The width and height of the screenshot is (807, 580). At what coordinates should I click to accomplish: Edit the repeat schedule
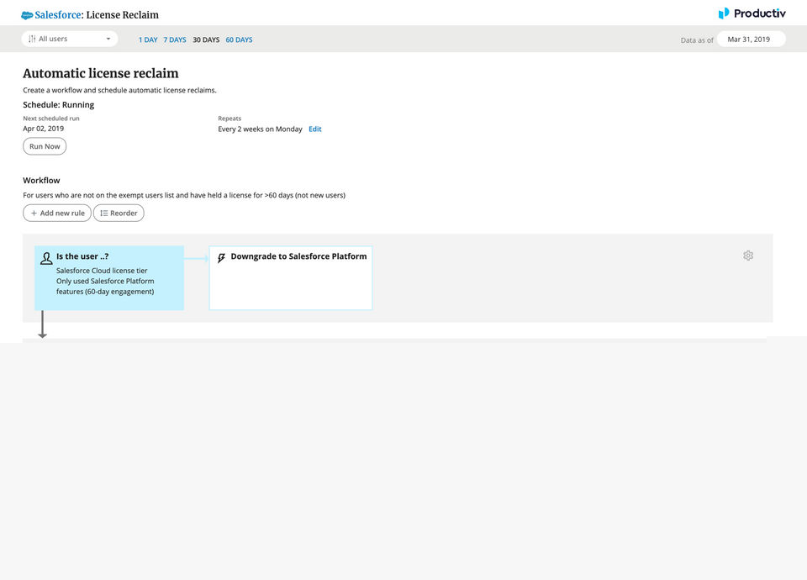pos(315,129)
